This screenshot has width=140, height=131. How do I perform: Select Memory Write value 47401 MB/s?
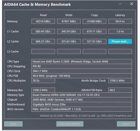[x=69, y=21]
